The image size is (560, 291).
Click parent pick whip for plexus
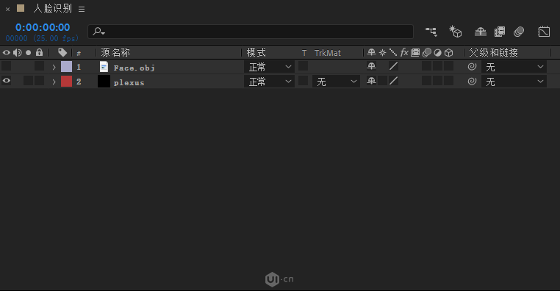(x=472, y=82)
